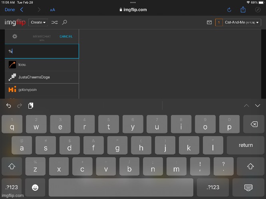Image resolution: width=266 pixels, height=199 pixels.
Task: Tap the imgflip.com address bar
Action: 133,10
